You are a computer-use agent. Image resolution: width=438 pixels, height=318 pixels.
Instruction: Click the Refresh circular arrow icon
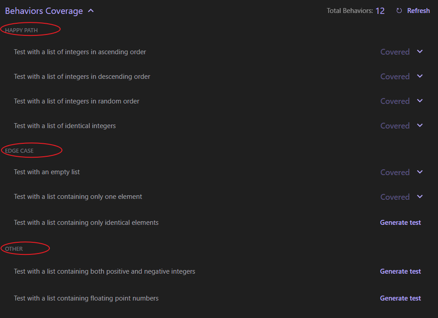click(399, 11)
